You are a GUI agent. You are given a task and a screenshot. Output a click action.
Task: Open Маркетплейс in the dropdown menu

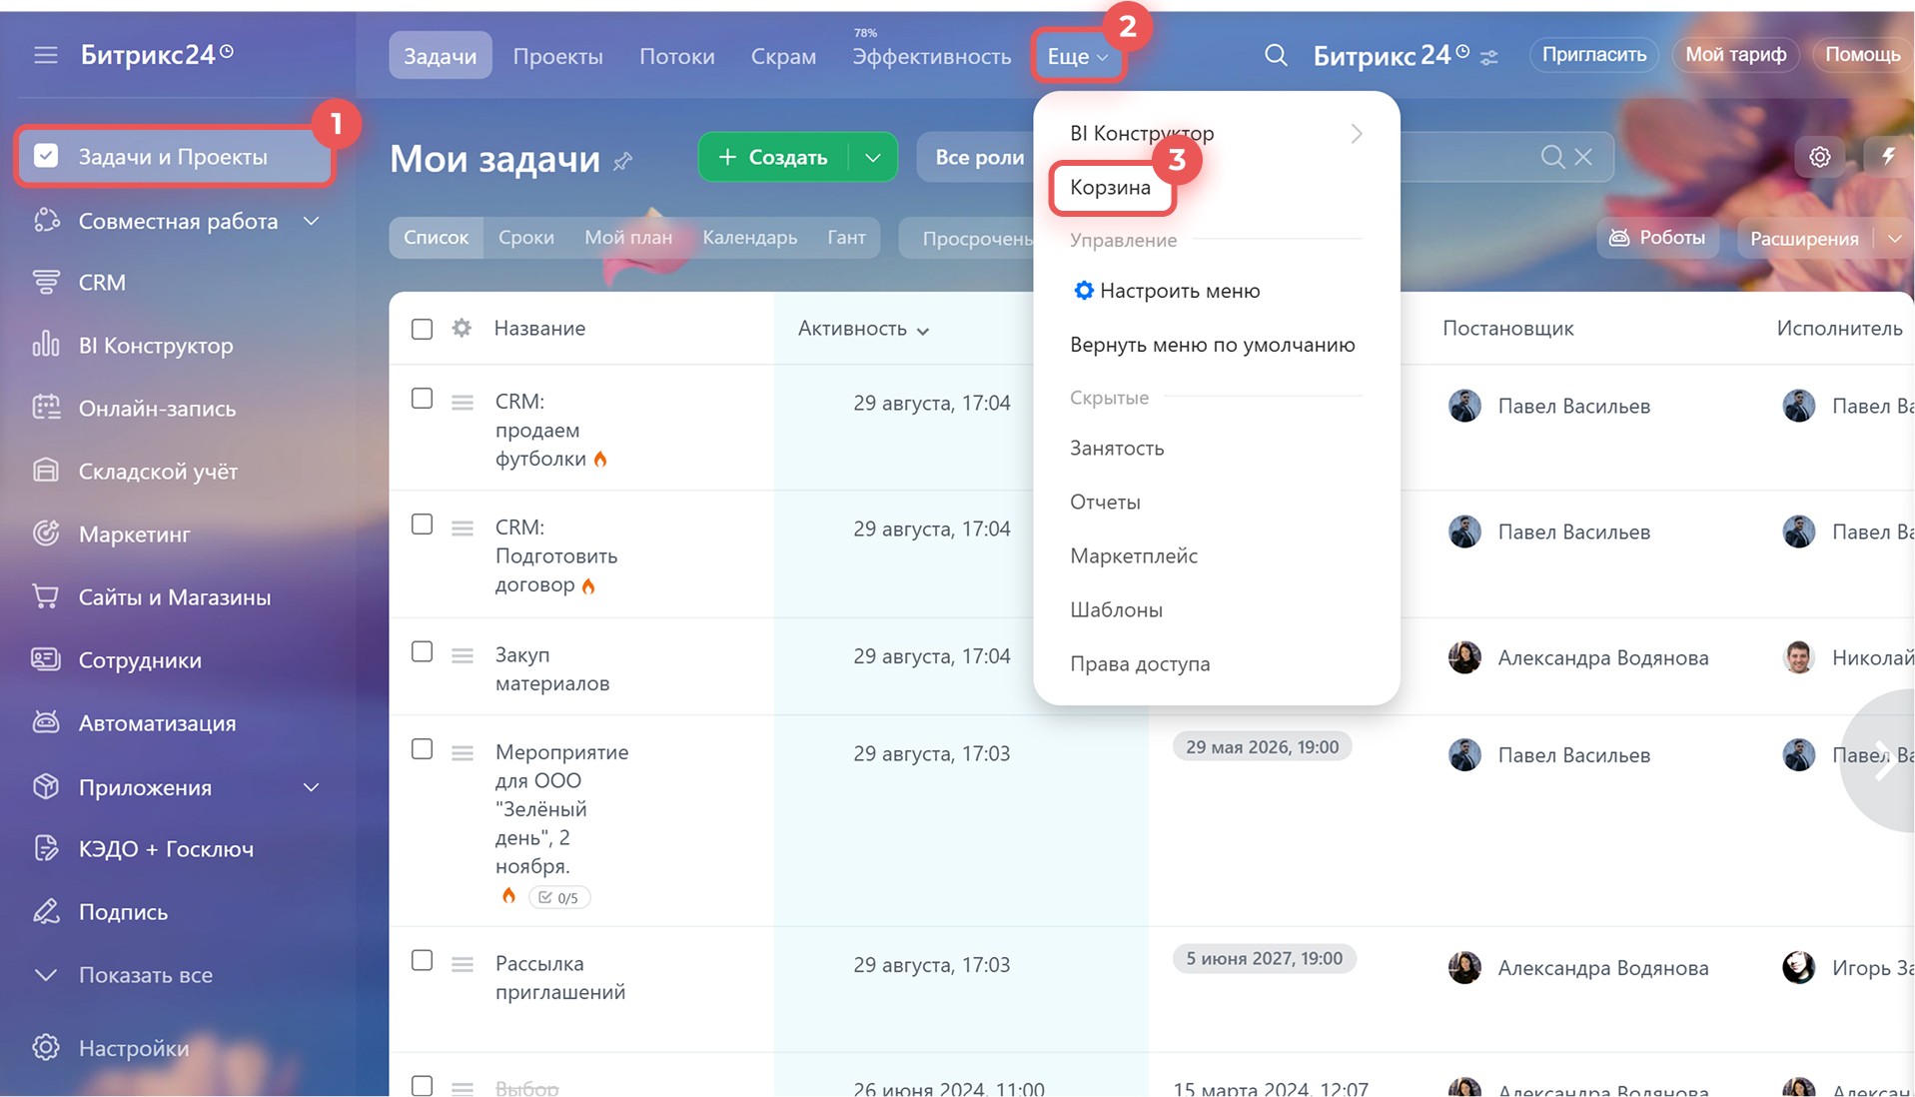click(1134, 556)
